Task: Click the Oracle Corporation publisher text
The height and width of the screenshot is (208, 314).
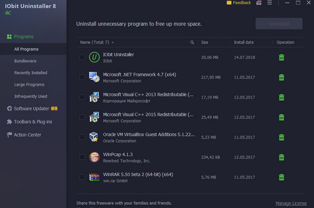Action: point(120,141)
